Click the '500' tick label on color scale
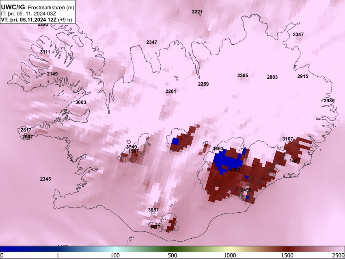345x259 pixels. [x=172, y=255]
